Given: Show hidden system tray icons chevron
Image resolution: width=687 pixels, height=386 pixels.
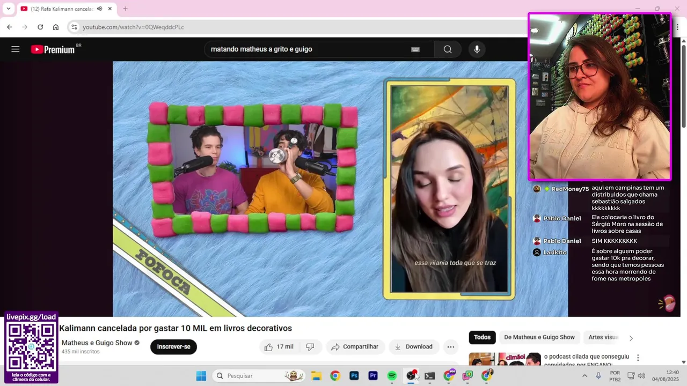Looking at the screenshot, I should (584, 376).
